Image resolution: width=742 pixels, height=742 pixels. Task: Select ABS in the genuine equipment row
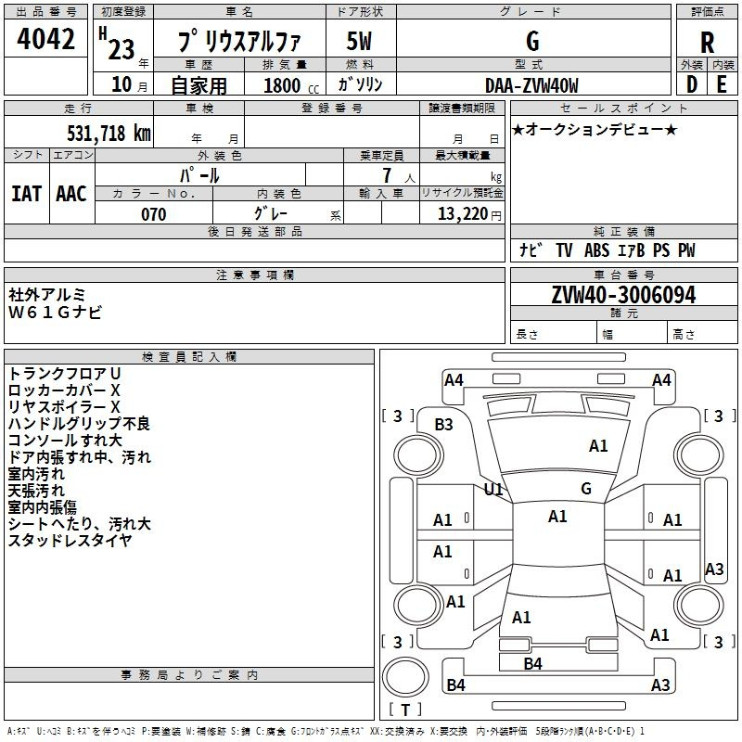coord(596,250)
